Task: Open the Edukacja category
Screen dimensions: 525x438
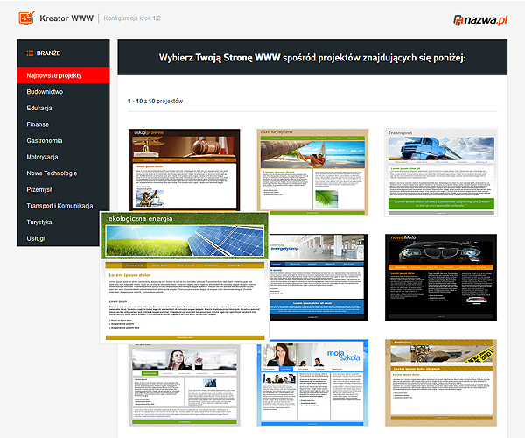Action: pyautogui.click(x=39, y=108)
